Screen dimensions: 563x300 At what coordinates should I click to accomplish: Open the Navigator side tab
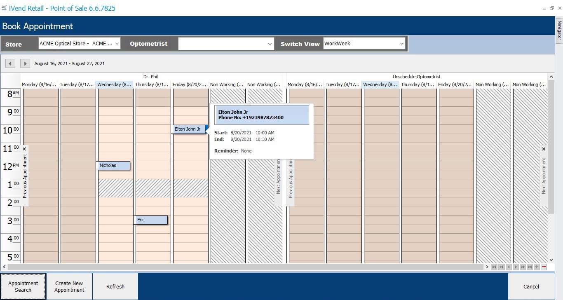[x=559, y=31]
